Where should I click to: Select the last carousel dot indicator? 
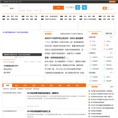tap(23, 57)
